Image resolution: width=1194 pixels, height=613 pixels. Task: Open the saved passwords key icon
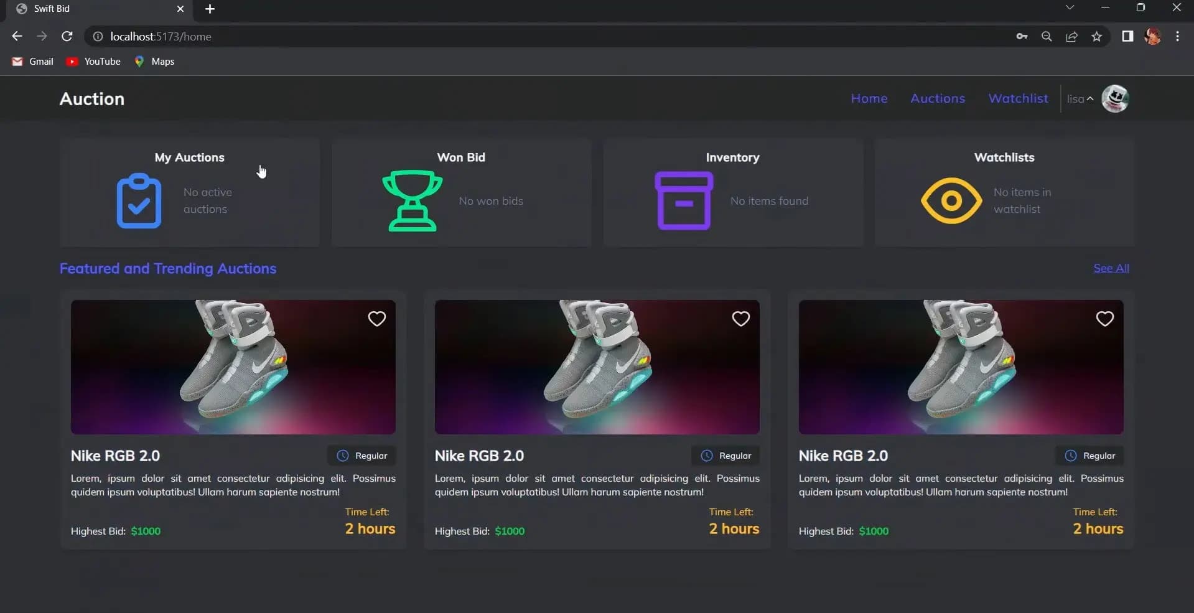point(1022,36)
